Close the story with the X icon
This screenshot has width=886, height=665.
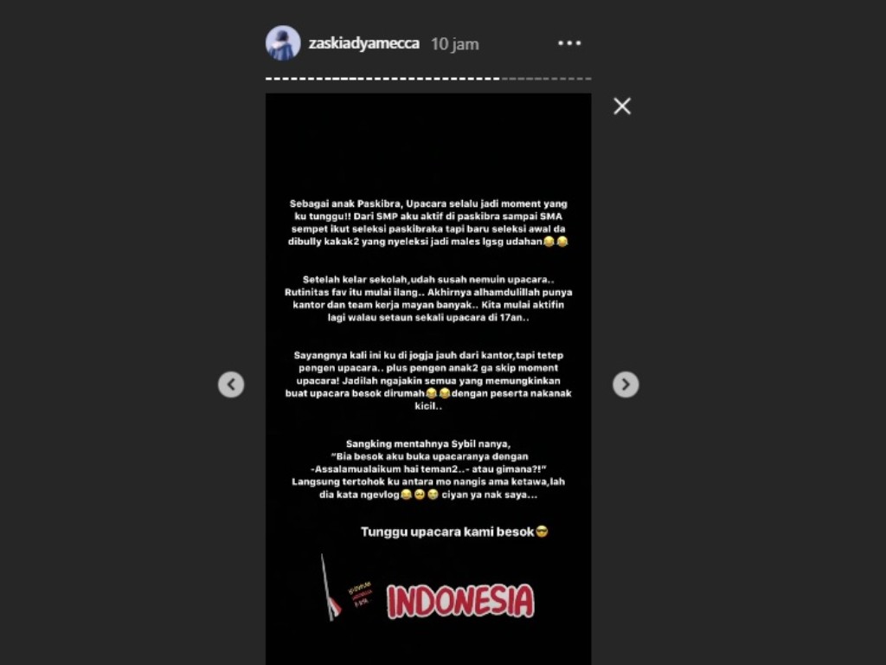(622, 106)
